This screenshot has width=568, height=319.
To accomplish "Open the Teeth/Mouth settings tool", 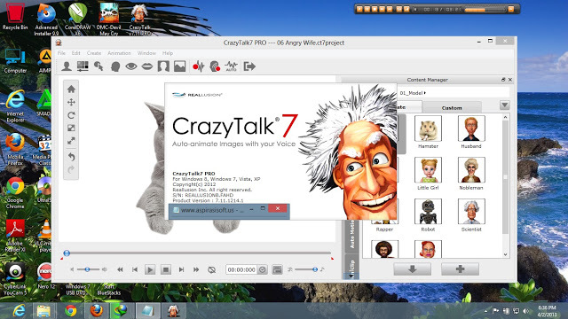I will click(147, 66).
